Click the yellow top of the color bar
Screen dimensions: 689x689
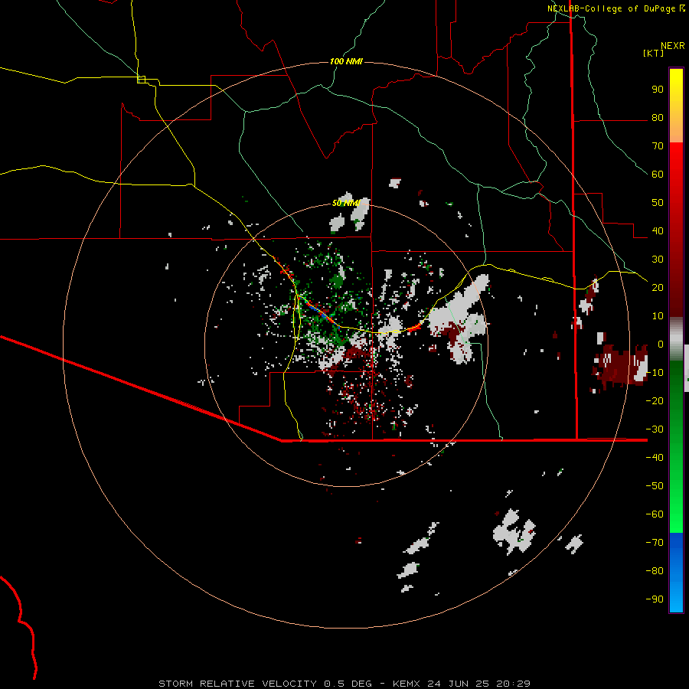point(676,106)
